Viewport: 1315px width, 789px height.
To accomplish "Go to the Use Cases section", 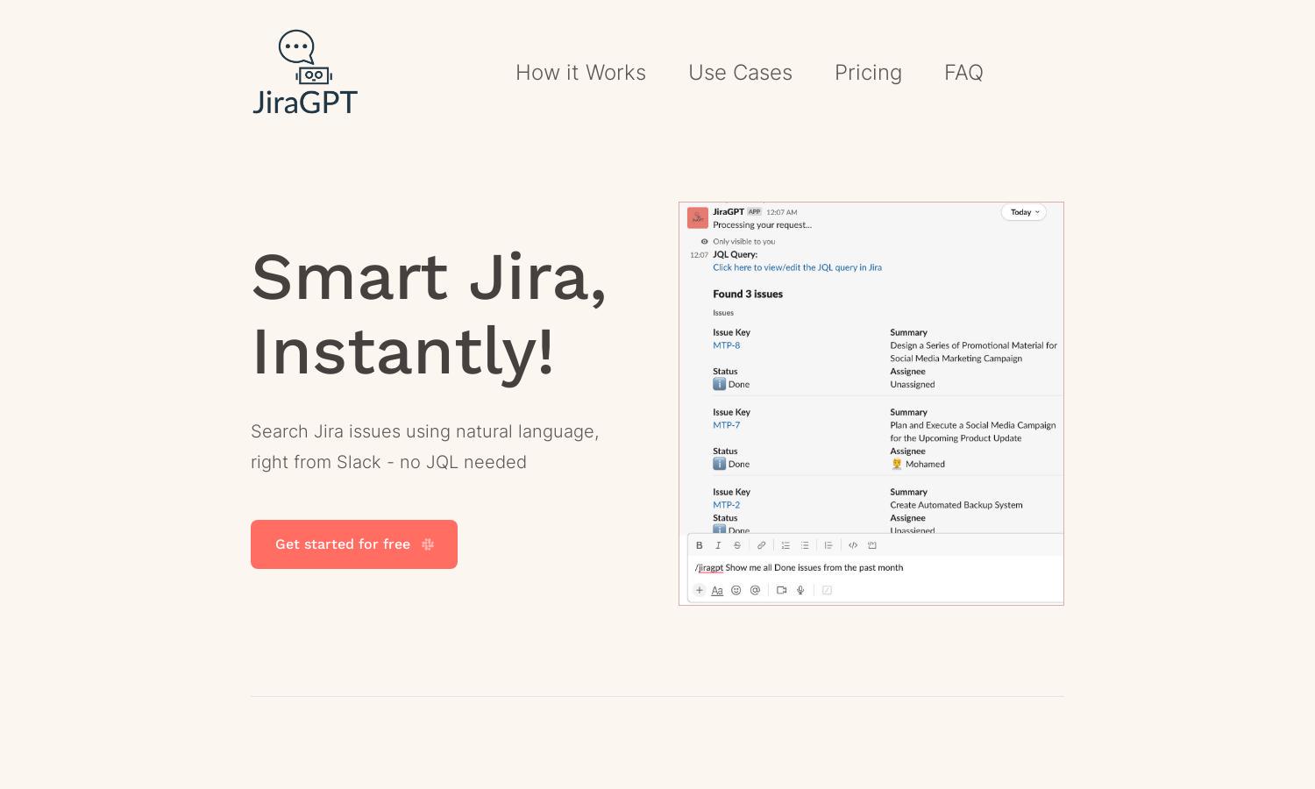I will coord(740,73).
